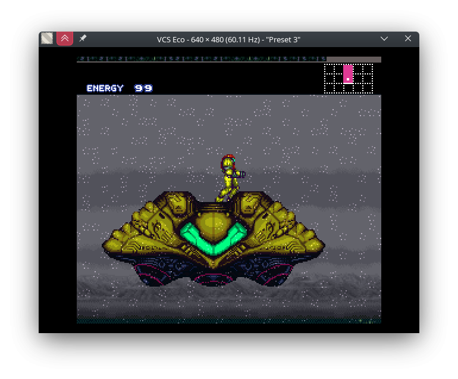Minimize the window using the chevron button

[384, 39]
